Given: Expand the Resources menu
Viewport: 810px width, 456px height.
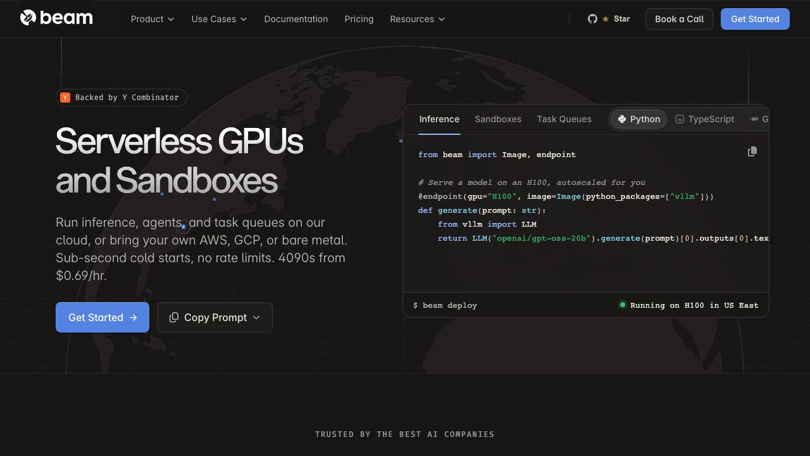Looking at the screenshot, I should (418, 19).
